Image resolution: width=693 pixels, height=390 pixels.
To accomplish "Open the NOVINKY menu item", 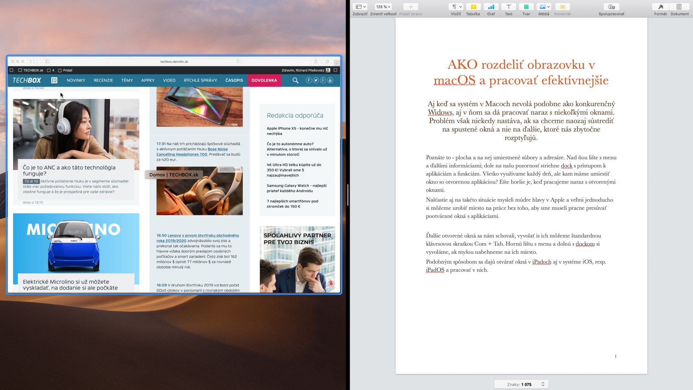I will pyautogui.click(x=76, y=80).
